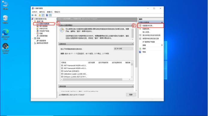
Task: Click the overview description text scrollbar
Action: tap(132, 34)
